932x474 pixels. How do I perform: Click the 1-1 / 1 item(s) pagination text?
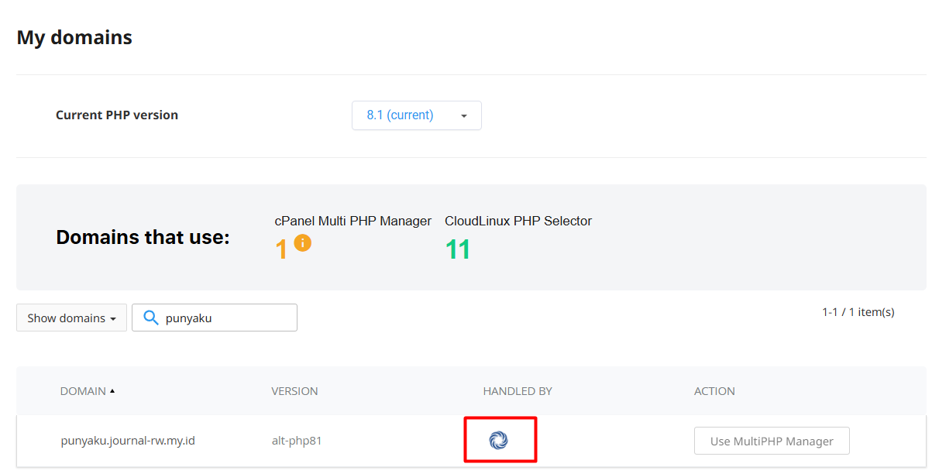[x=858, y=312]
